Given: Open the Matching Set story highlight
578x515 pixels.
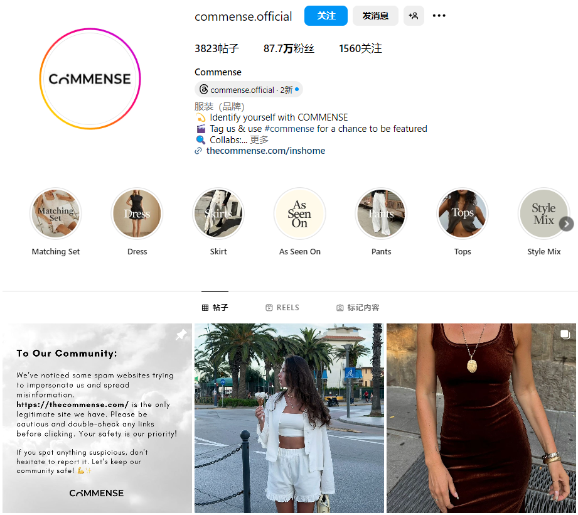Looking at the screenshot, I should (56, 214).
